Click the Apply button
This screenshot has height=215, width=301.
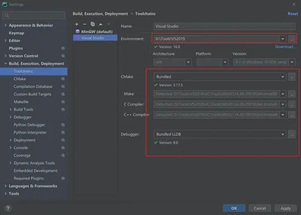[x=286, y=208]
